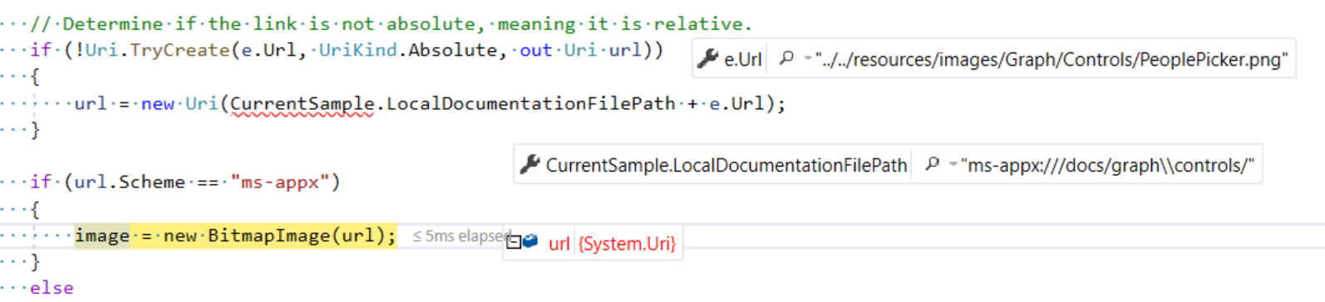Open the text visualizer magnifier for e.Url
This screenshot has width=1325, height=302.
786,58
